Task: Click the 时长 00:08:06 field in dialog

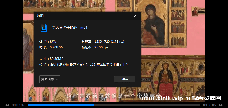Action: click(51, 47)
